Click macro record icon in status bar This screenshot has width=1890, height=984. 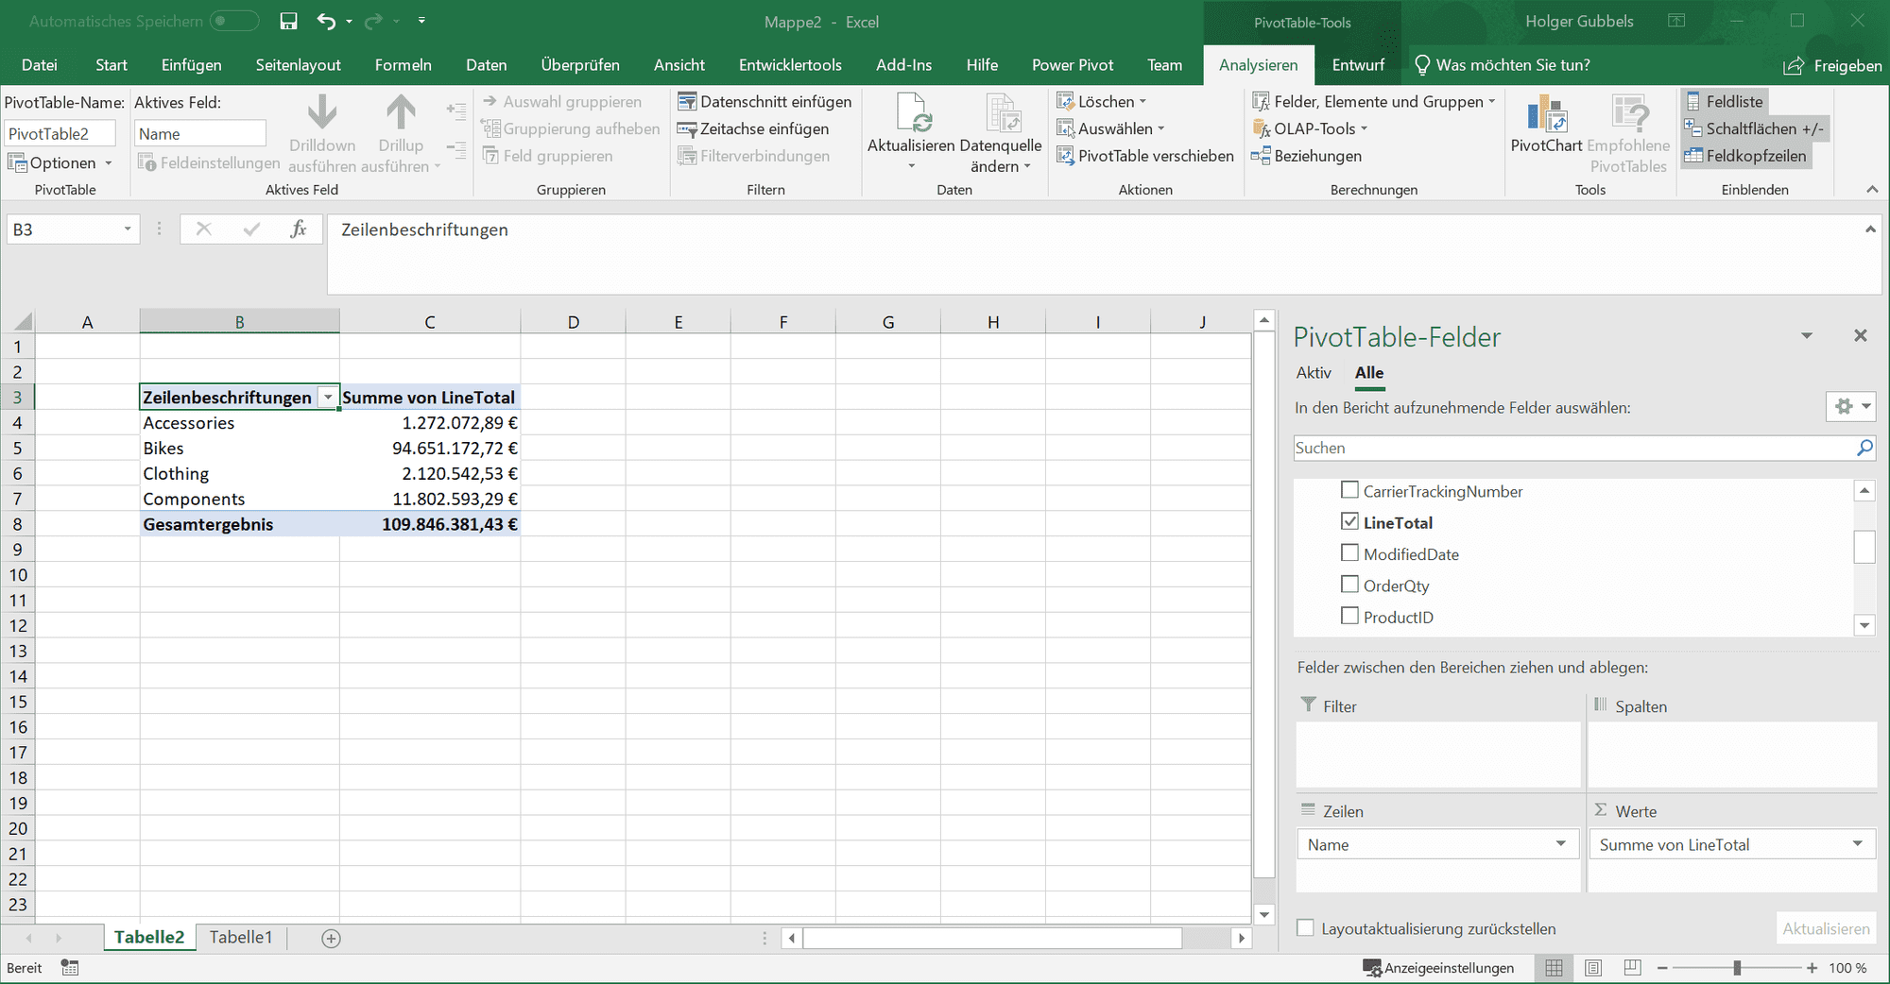tap(70, 968)
